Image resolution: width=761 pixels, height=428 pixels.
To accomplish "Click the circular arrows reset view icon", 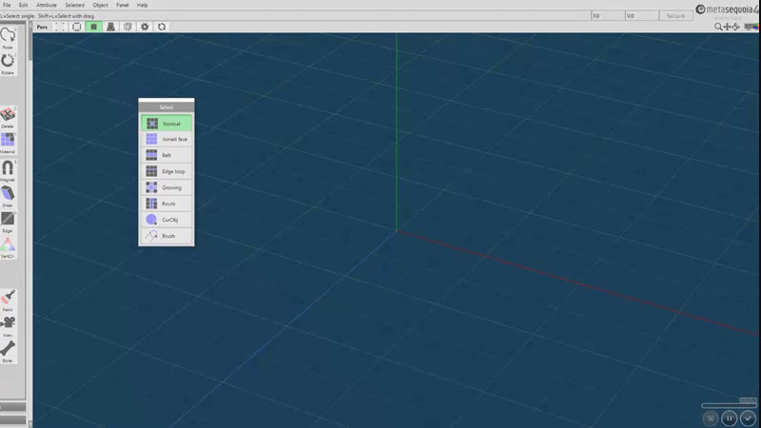I will click(x=162, y=28).
